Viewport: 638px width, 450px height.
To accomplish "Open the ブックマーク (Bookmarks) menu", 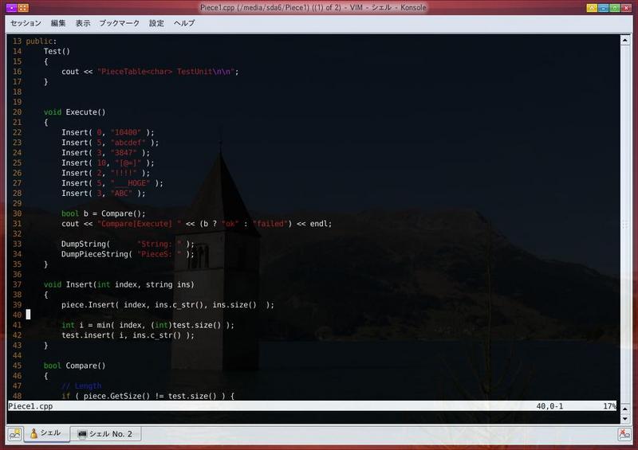I will 119,23.
